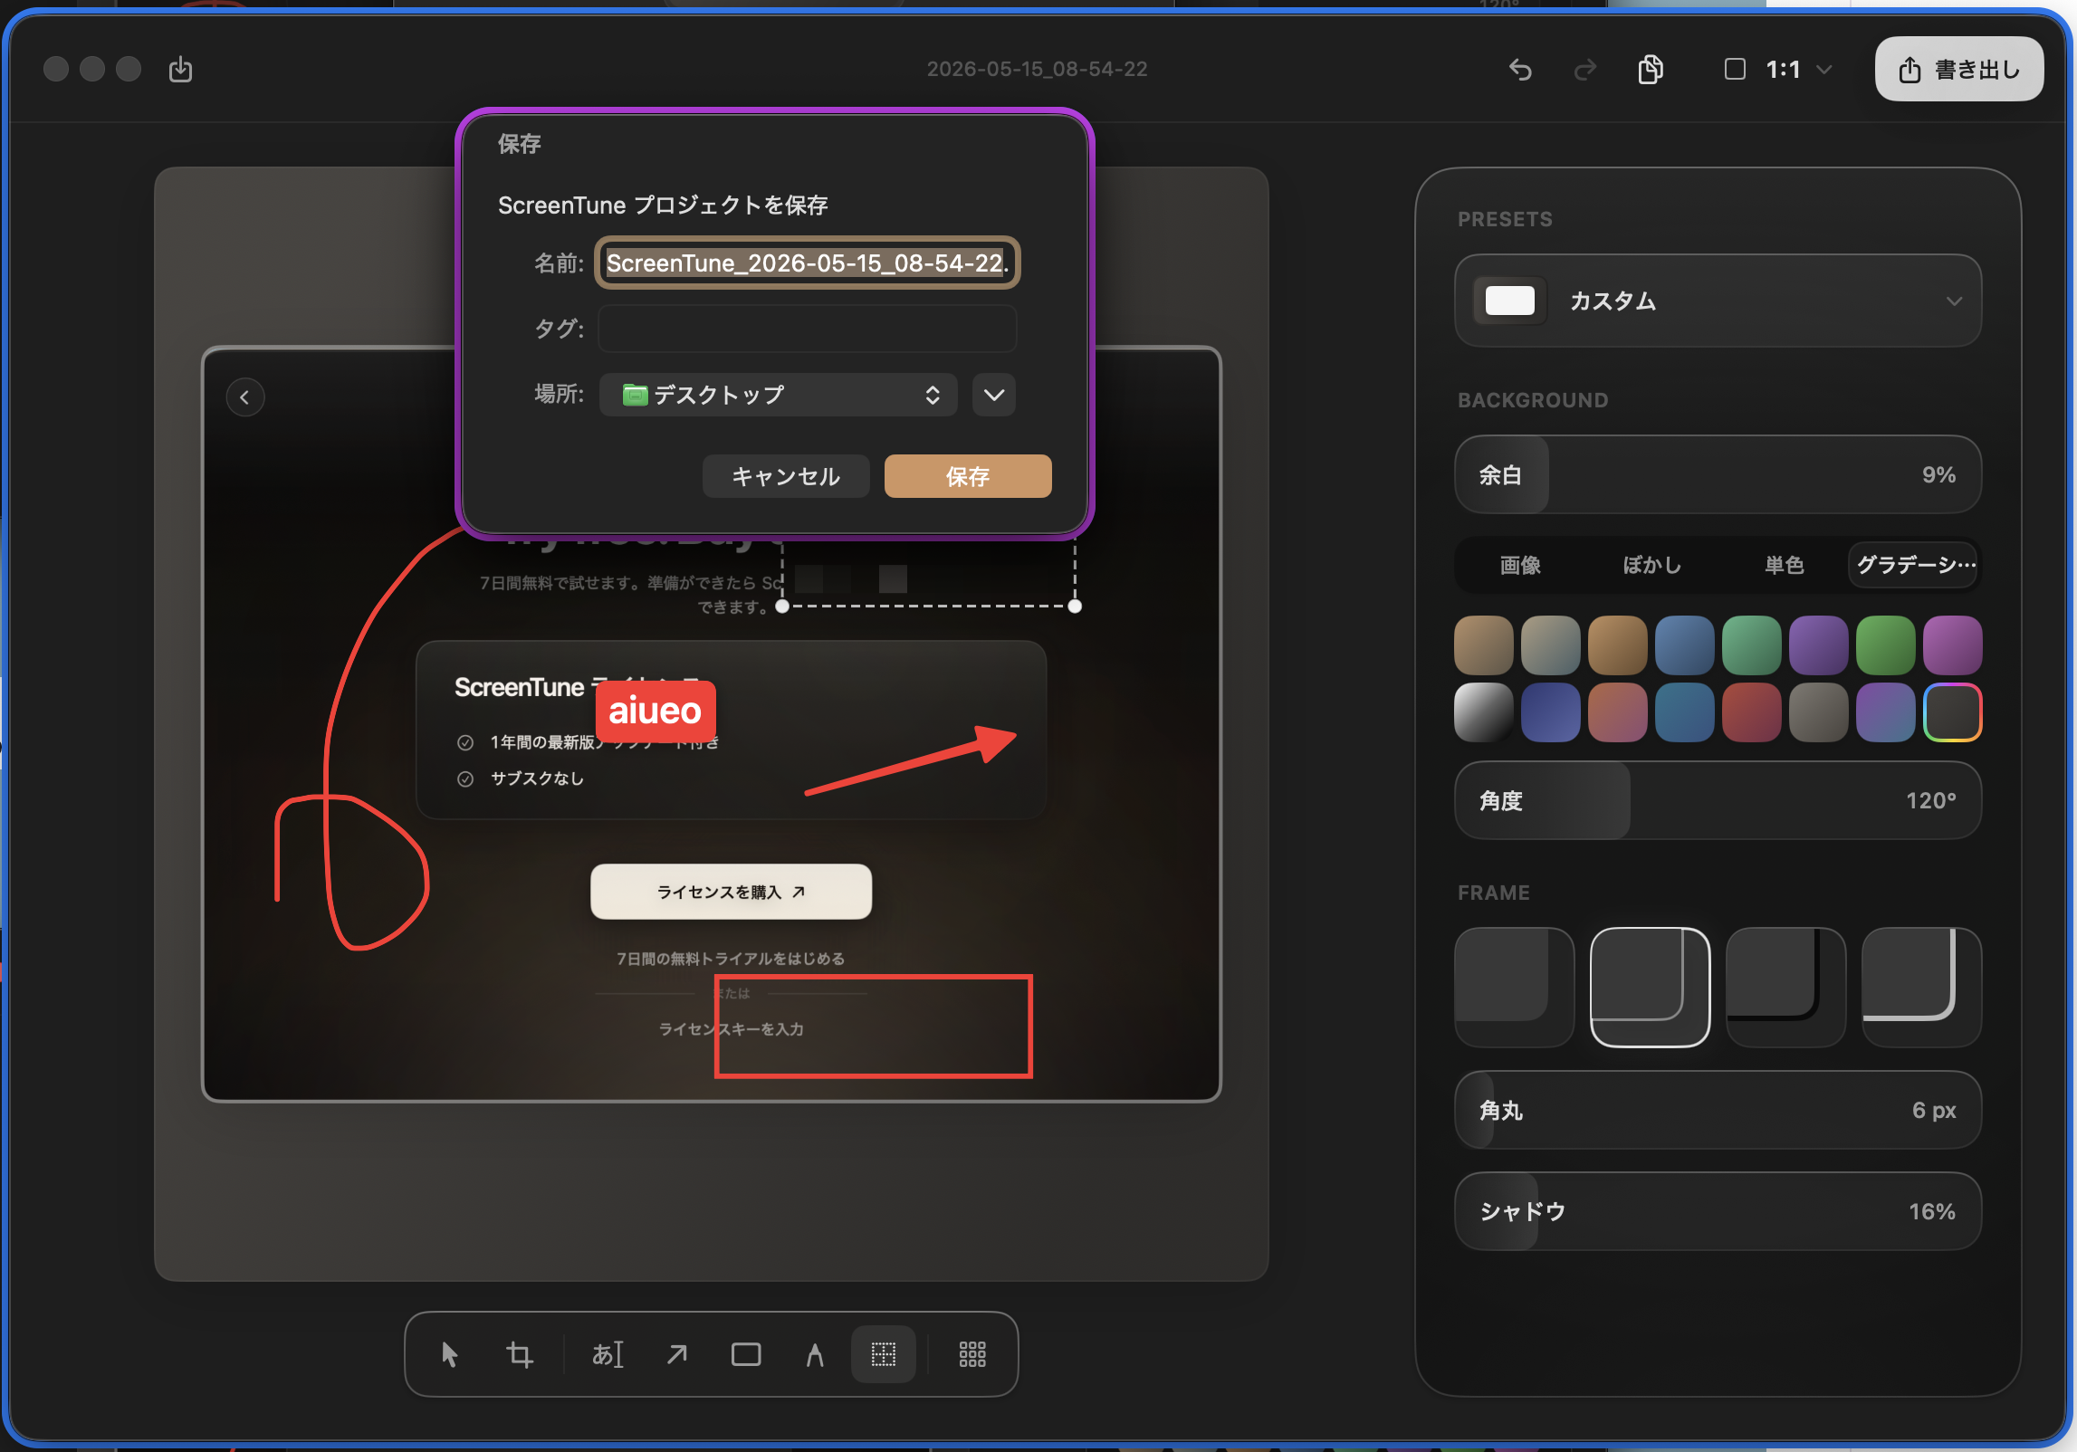Image resolution: width=2077 pixels, height=1452 pixels.
Task: Pick the tan brown gradient swatch
Action: click(1484, 645)
